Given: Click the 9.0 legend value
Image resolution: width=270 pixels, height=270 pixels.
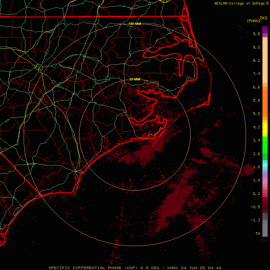Looking at the screenshot, I should 256,47.
